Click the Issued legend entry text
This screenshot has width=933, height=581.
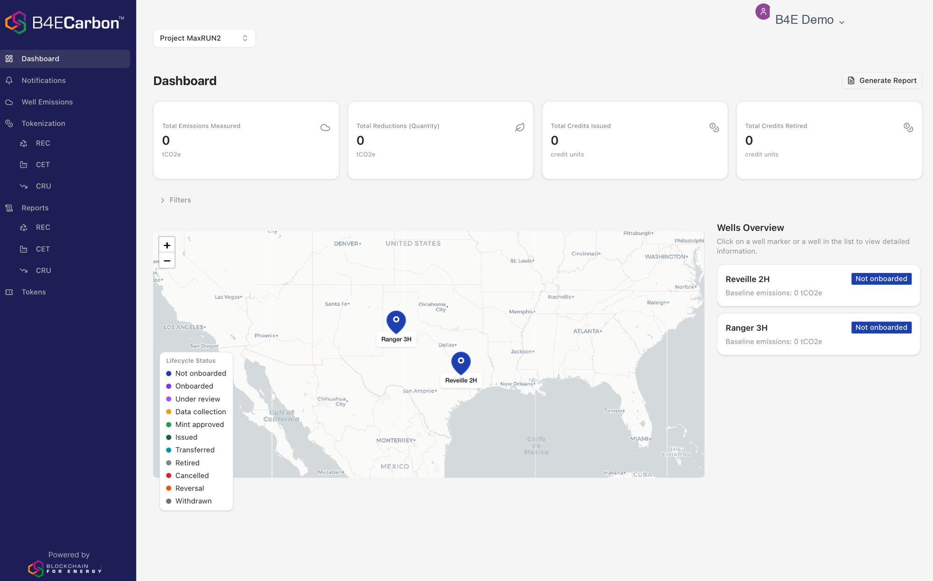coord(186,438)
